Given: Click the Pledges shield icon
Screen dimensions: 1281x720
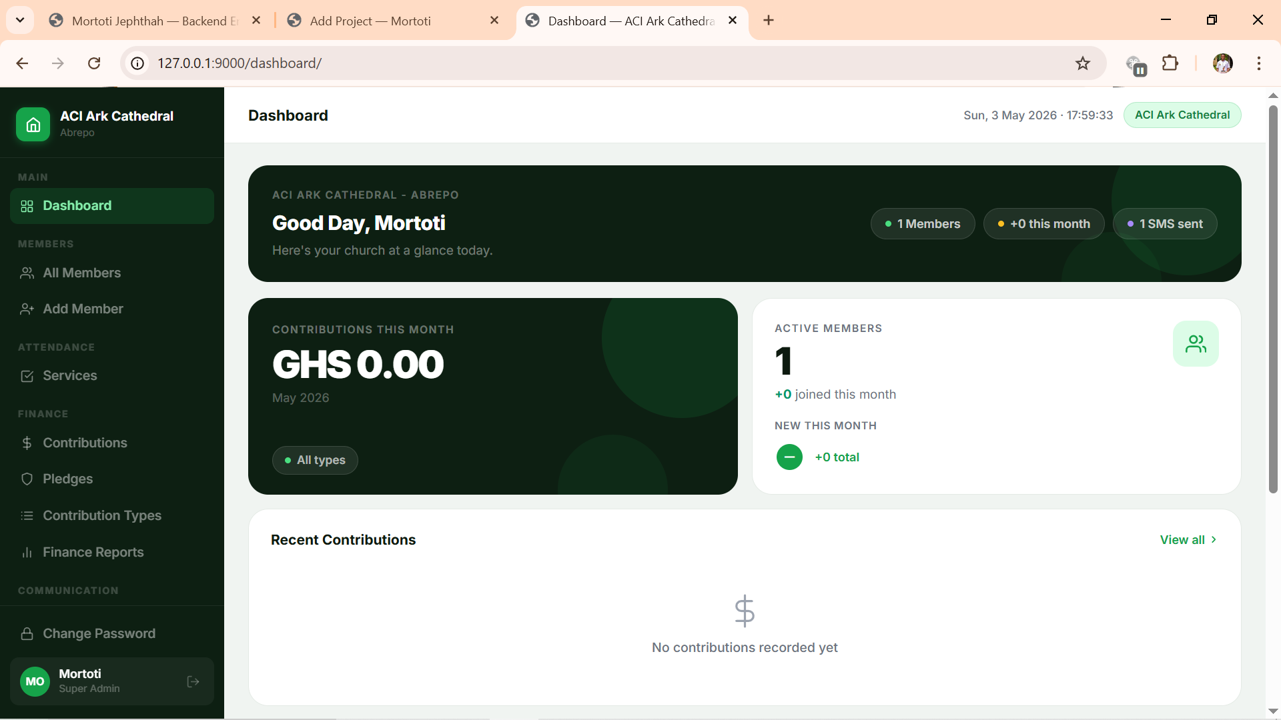Looking at the screenshot, I should (x=27, y=479).
